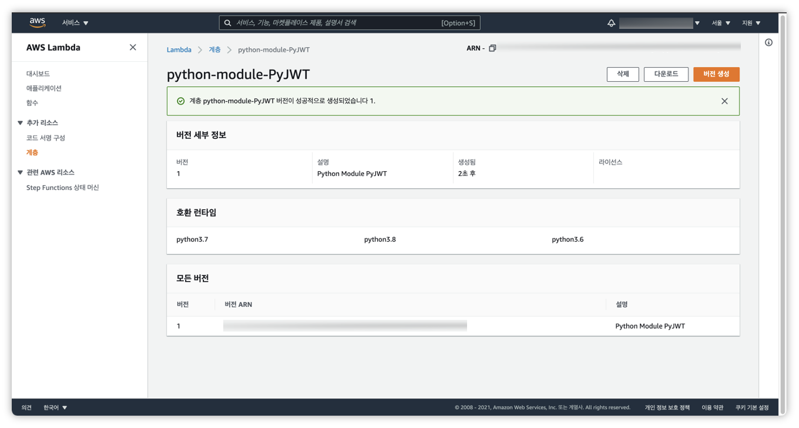Click the green success check icon

[x=181, y=101]
